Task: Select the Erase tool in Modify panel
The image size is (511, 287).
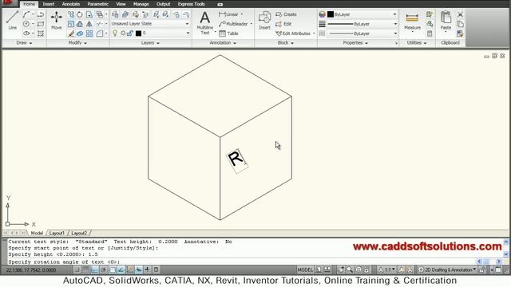Action: click(x=71, y=33)
